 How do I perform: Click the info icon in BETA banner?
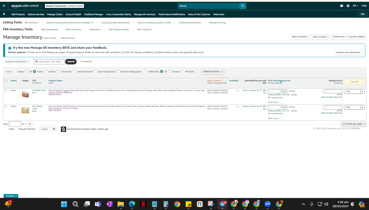click(10, 48)
